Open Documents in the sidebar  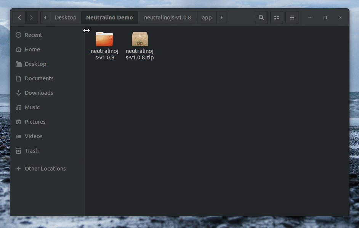click(48, 78)
